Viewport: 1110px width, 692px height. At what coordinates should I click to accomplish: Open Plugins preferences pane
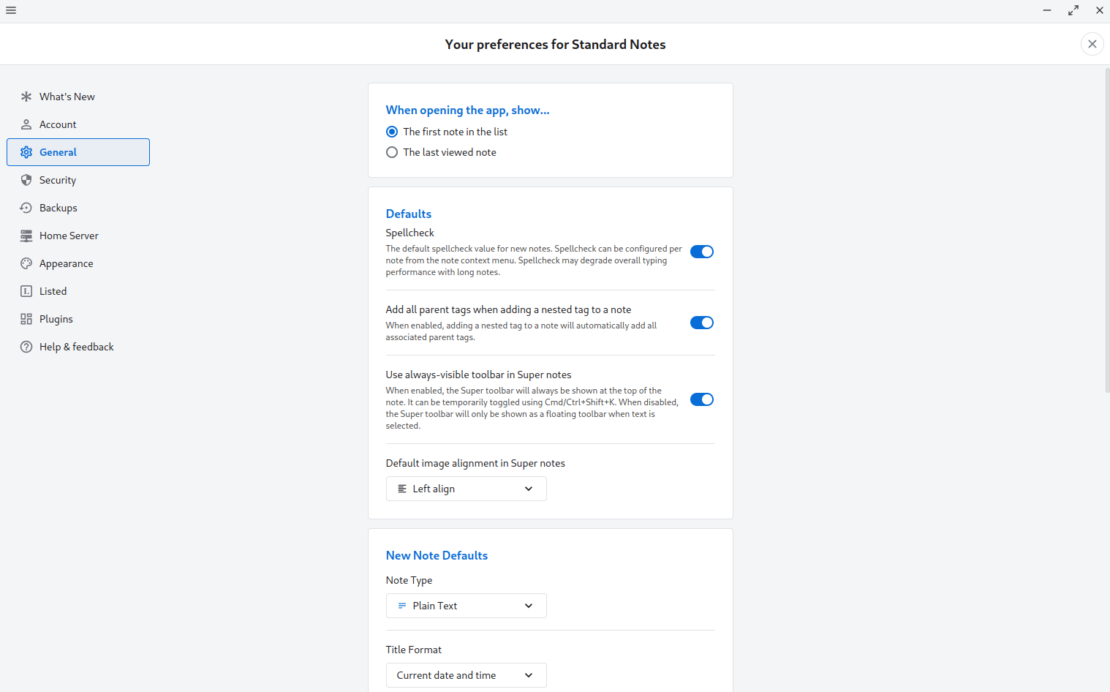tap(78, 319)
